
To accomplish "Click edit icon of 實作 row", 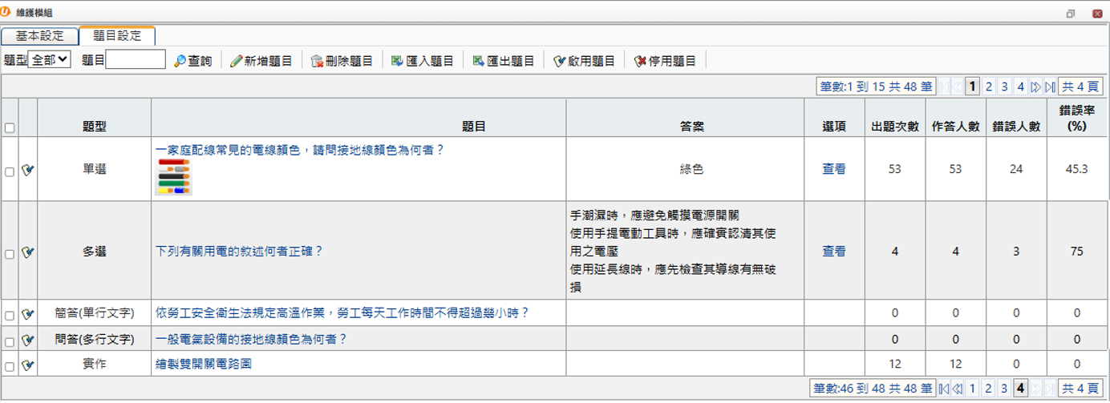I will (28, 365).
